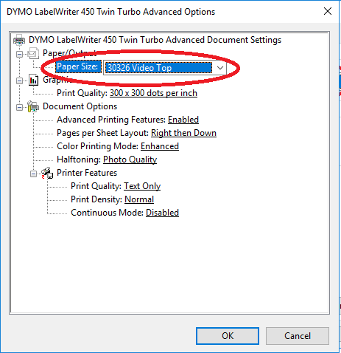Open the Paper Size dropdown arrow
The width and height of the screenshot is (341, 353).
(220, 68)
